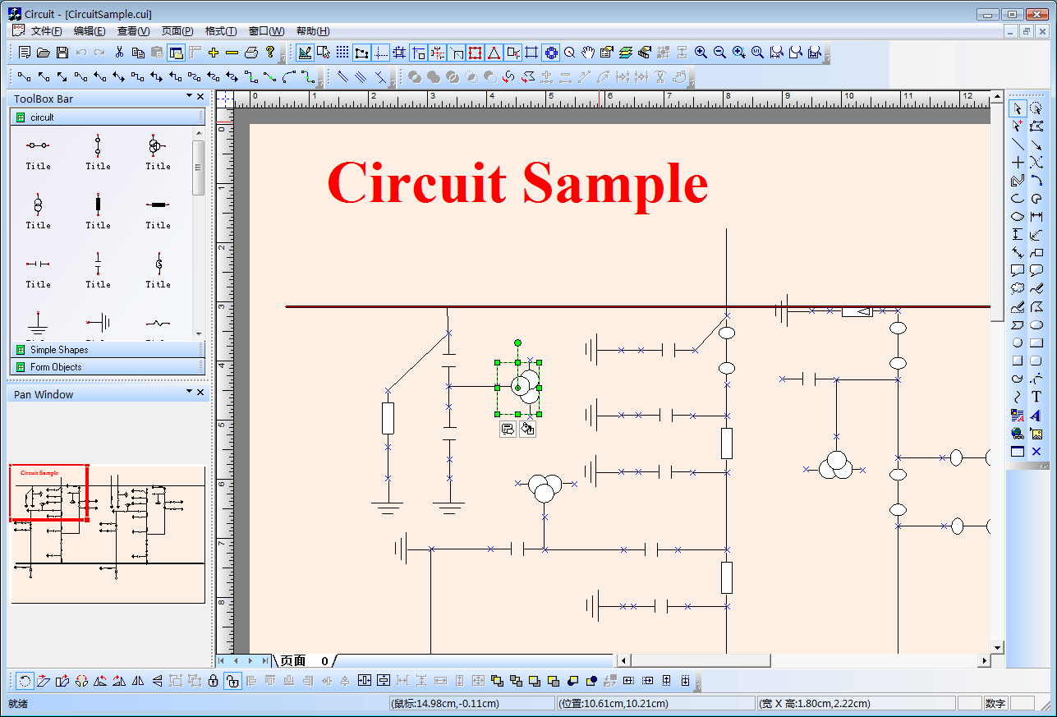Select the Pan hand tool
Screen dimensions: 1057x717
coord(588,53)
